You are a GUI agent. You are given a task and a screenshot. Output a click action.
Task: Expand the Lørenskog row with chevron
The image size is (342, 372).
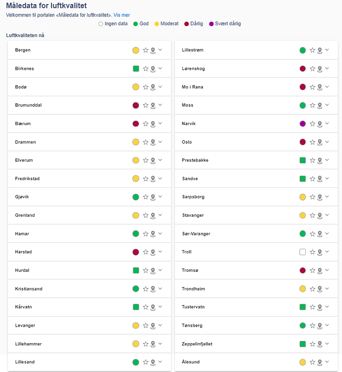pyautogui.click(x=327, y=68)
